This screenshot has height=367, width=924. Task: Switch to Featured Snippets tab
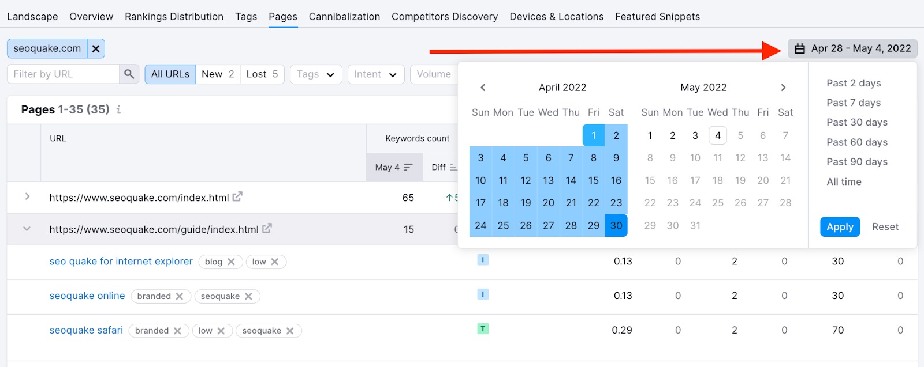click(x=657, y=17)
